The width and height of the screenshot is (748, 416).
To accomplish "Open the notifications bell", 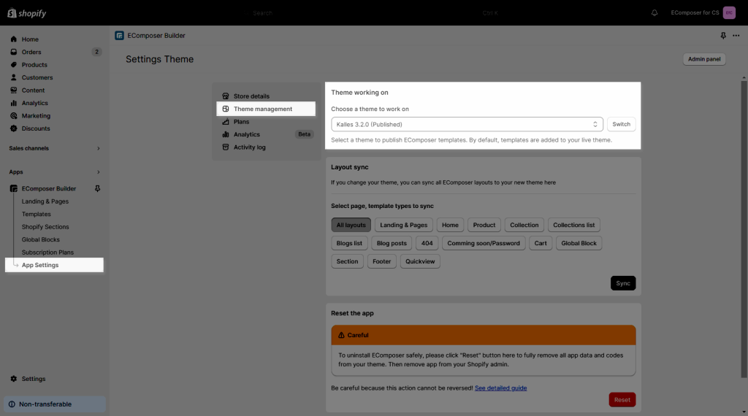I will (654, 13).
